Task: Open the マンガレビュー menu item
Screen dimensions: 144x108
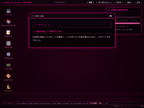Action: (104, 2)
